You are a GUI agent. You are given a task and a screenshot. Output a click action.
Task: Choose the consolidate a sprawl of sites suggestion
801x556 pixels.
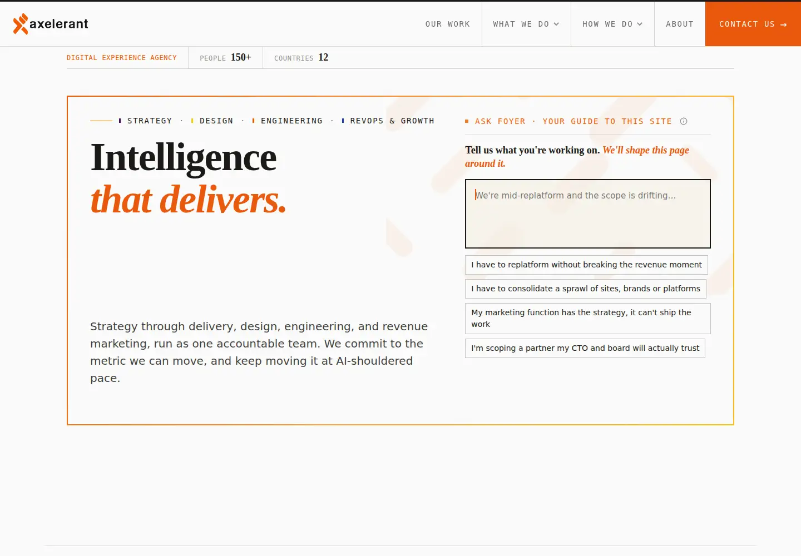point(586,289)
